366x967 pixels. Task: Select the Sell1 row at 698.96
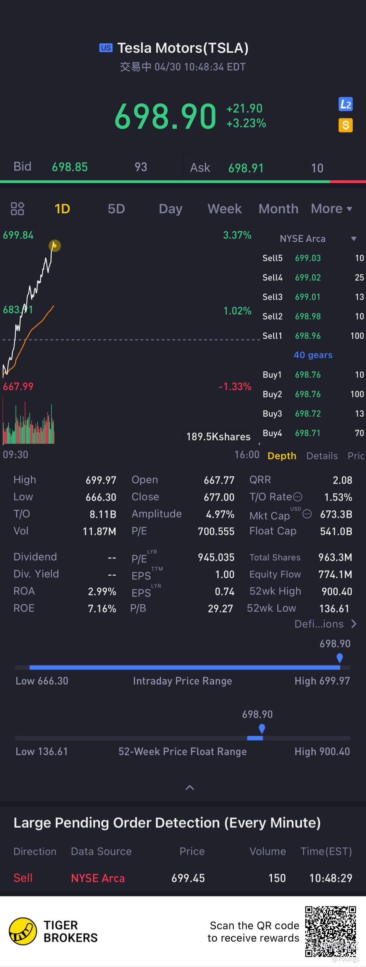[313, 336]
